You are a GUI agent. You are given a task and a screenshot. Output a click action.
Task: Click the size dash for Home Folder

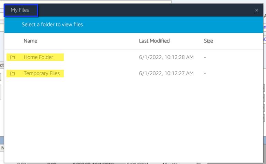click(x=205, y=57)
